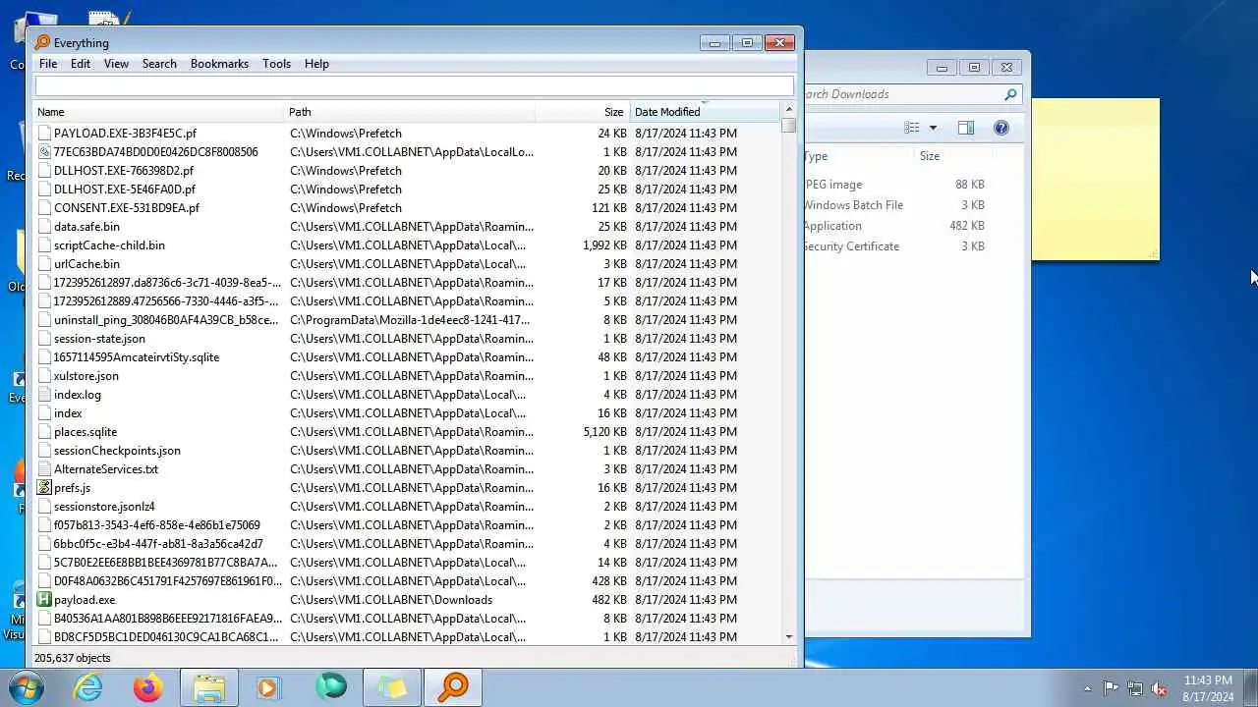The width and height of the screenshot is (1258, 707).
Task: Toggle the preview pane in the Downloads window
Action: 966,128
